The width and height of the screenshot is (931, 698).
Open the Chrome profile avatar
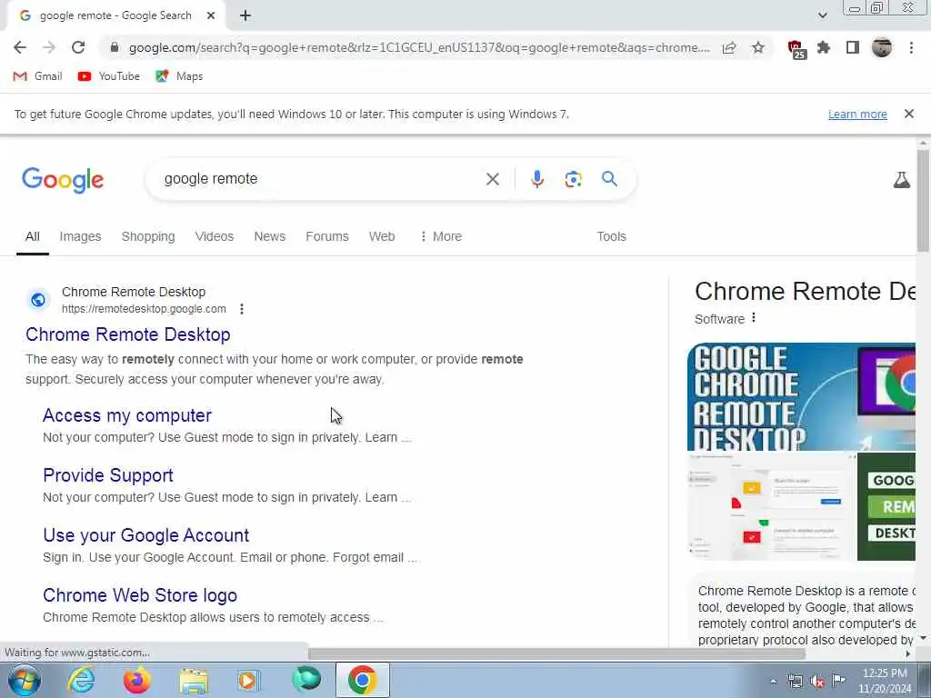click(882, 47)
